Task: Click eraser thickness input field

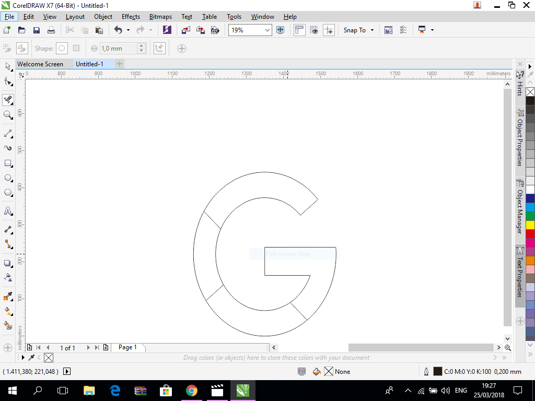Action: pos(119,49)
